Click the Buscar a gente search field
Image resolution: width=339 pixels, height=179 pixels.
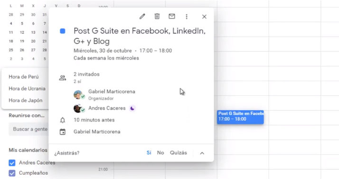(29, 129)
